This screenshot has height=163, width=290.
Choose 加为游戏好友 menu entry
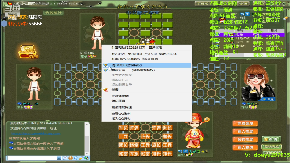tap(147, 75)
